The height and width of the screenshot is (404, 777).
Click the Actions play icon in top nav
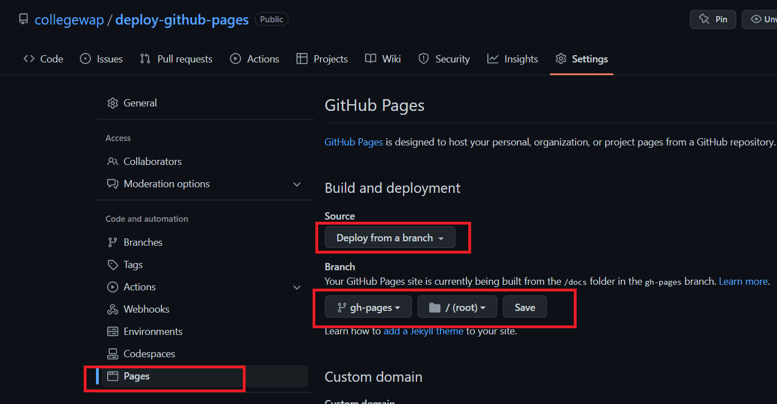pyautogui.click(x=236, y=59)
